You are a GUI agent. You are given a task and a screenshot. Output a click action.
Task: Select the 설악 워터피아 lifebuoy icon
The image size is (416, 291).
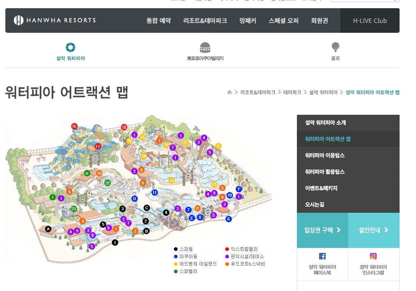pos(71,48)
